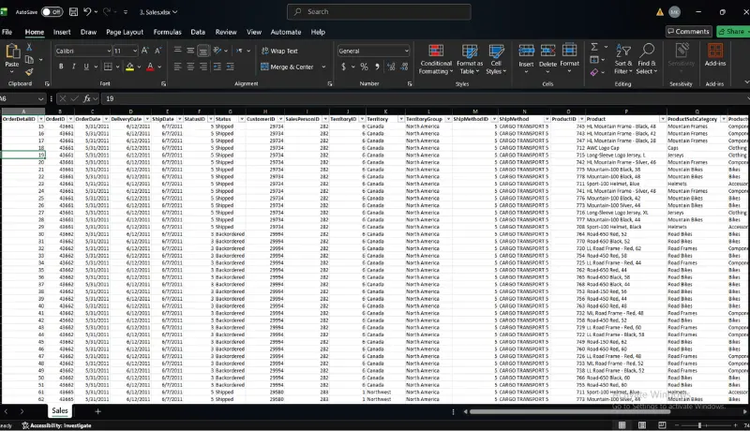Toggle Bold formatting

[61, 67]
